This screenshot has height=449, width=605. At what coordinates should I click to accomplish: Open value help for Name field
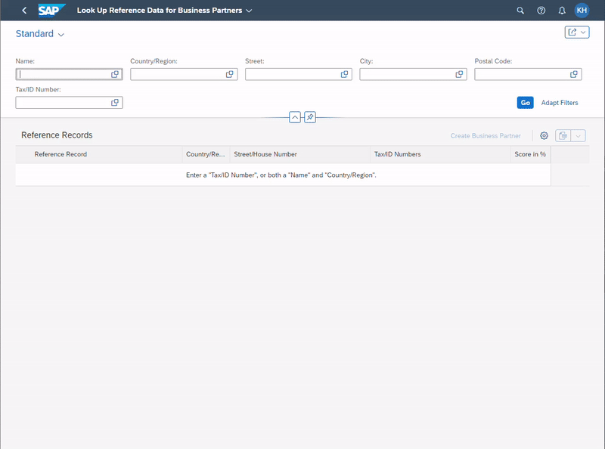pos(115,74)
